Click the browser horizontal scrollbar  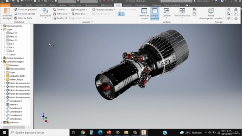14,127
